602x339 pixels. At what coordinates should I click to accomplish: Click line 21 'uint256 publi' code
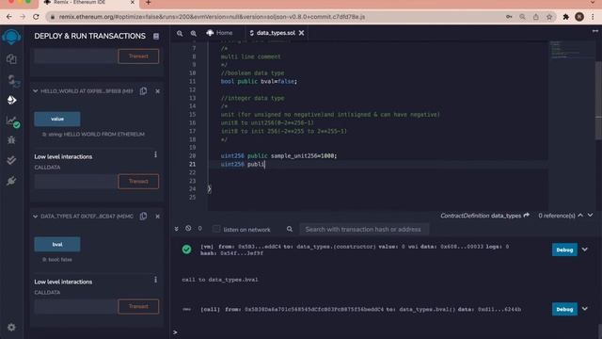click(243, 164)
